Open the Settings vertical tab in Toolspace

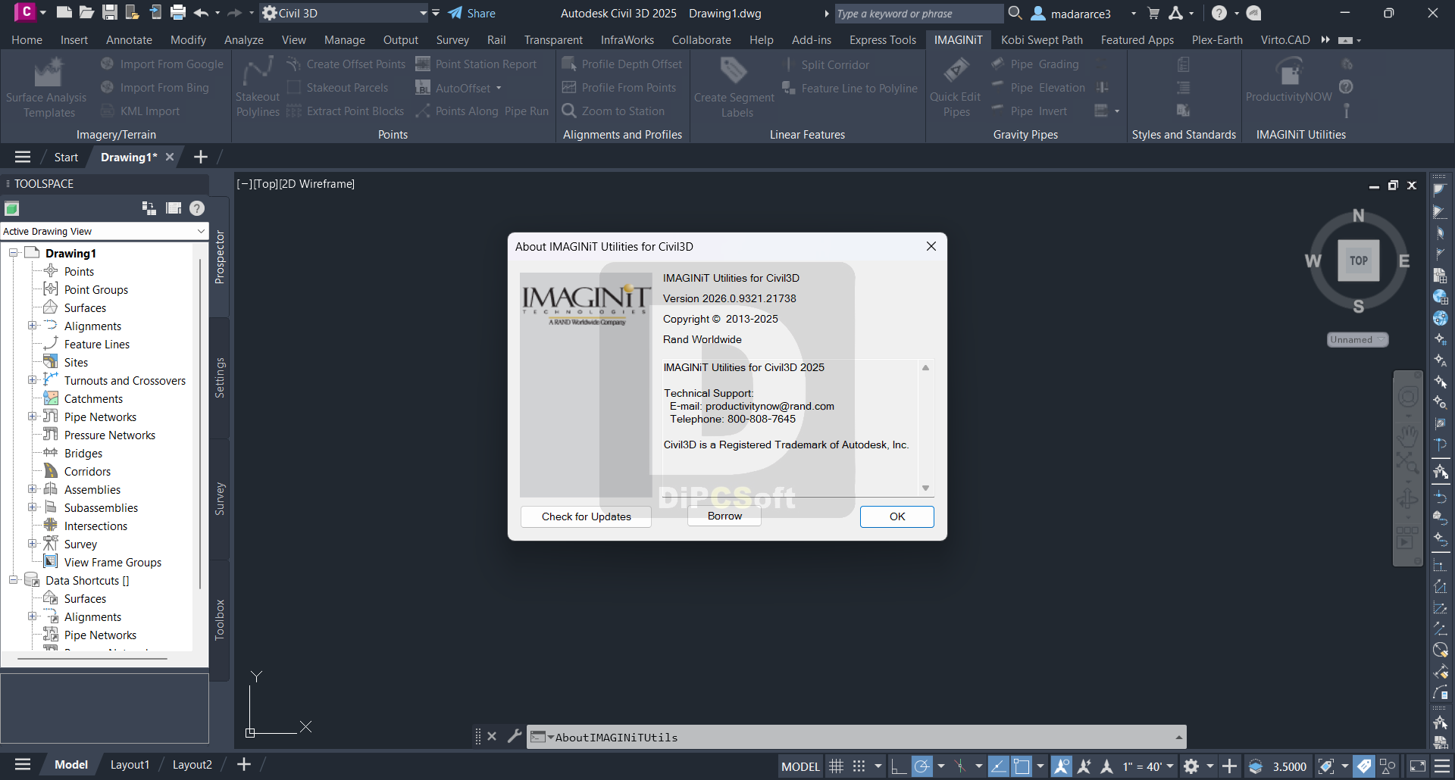(x=220, y=378)
